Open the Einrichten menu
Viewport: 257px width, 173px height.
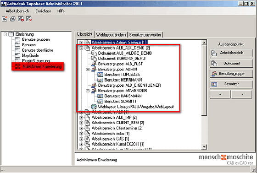click(x=43, y=11)
